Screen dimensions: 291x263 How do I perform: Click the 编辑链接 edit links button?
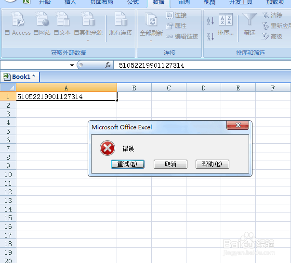pos(182,37)
